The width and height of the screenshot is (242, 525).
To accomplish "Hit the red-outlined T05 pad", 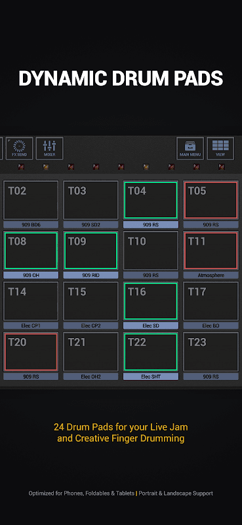I will pos(211,200).
